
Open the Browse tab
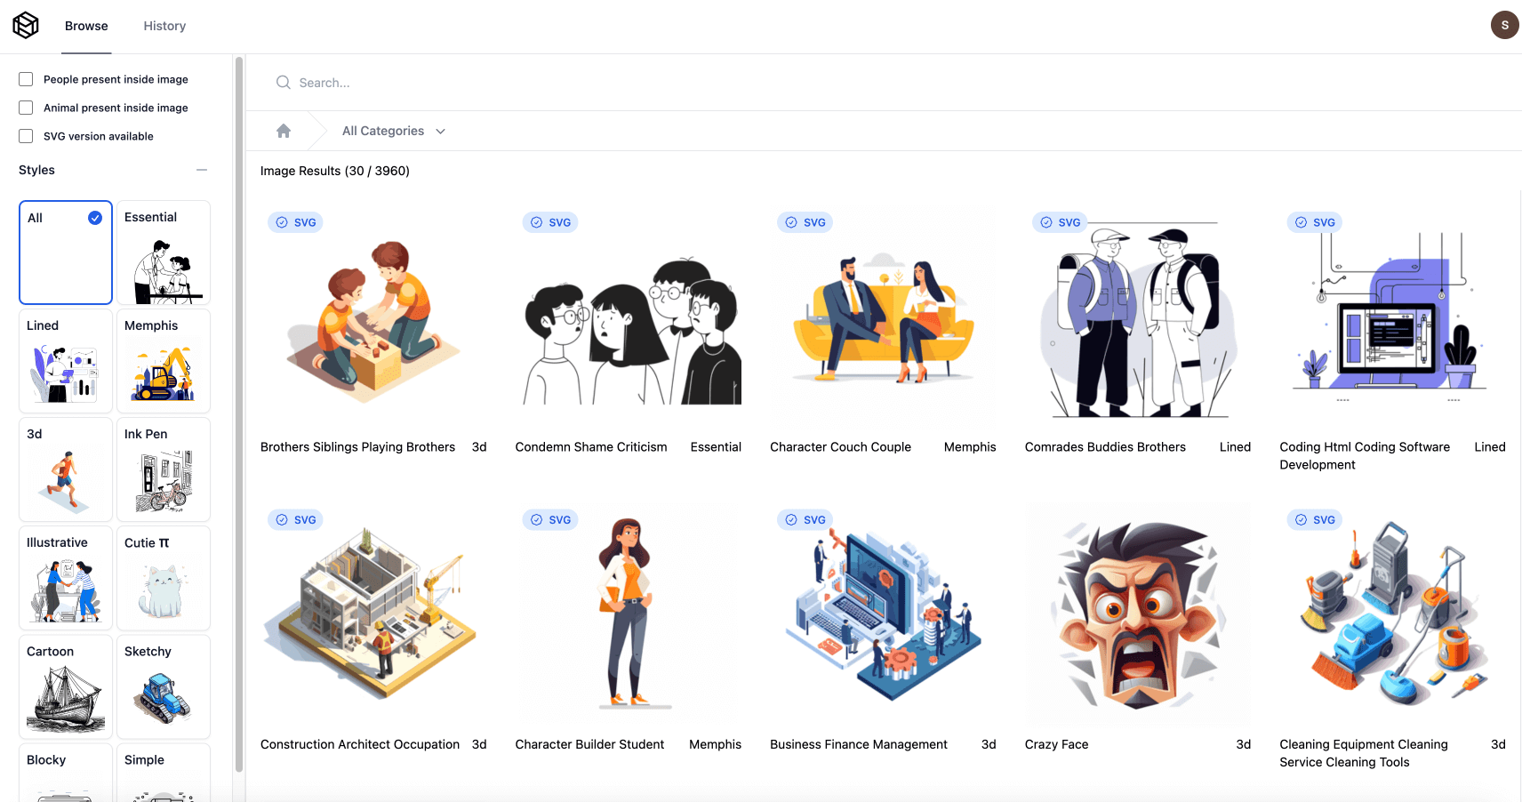click(x=86, y=26)
